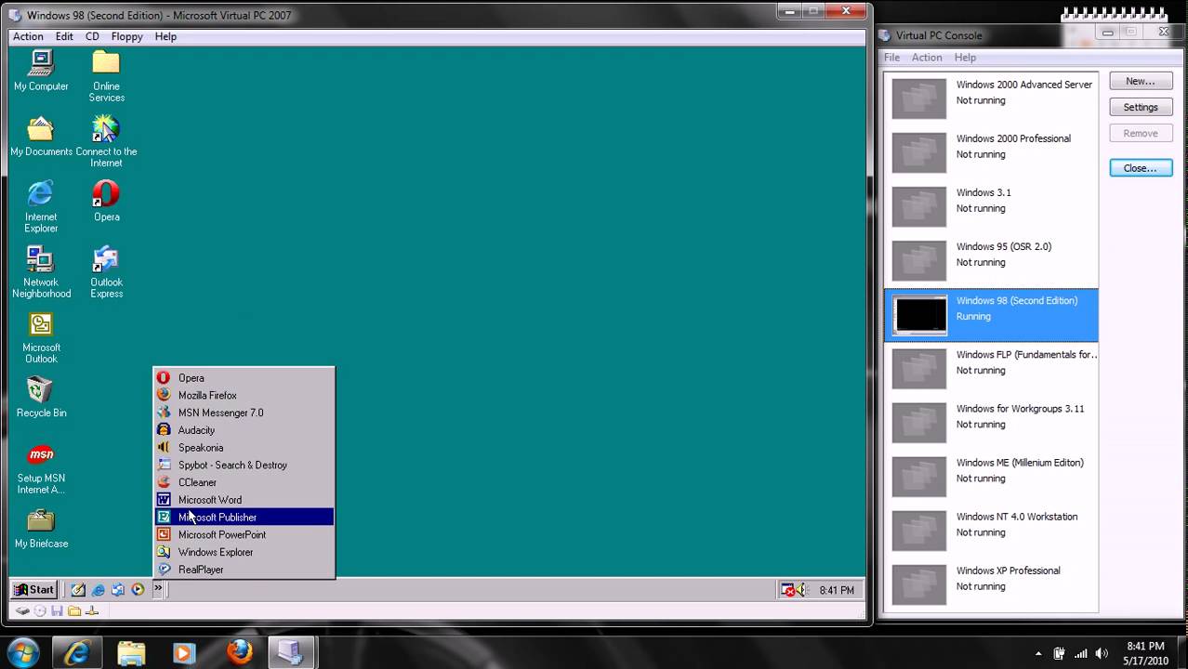
Task: Select the Windows 98 running machine thumbnail
Action: [x=918, y=315]
